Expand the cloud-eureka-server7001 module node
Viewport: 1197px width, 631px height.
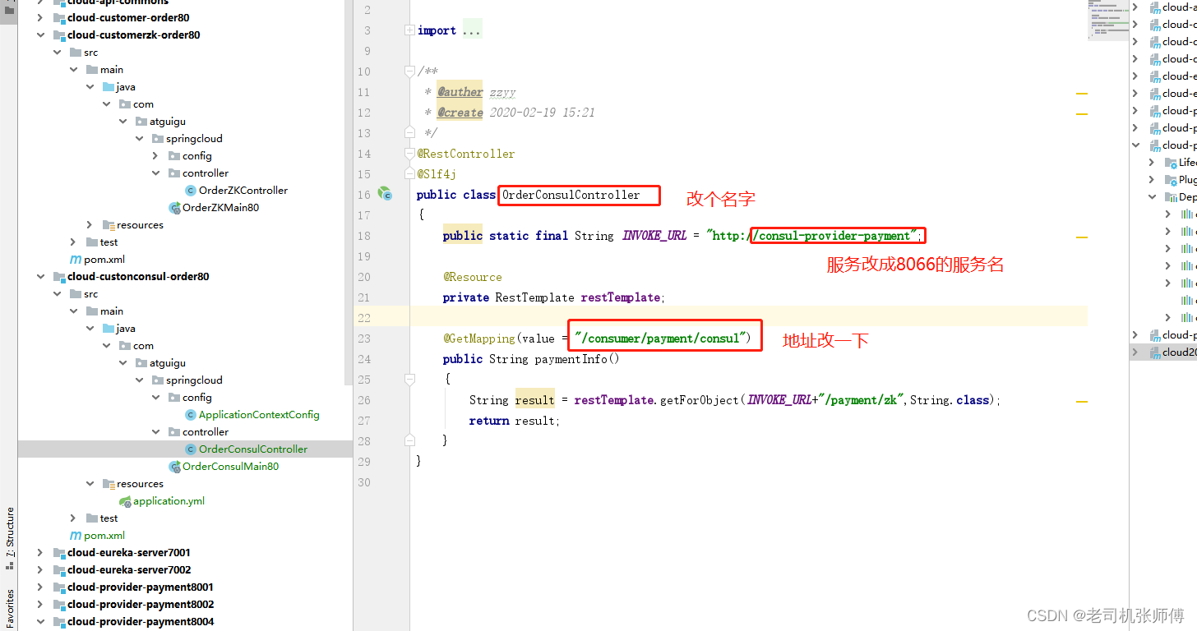[40, 553]
